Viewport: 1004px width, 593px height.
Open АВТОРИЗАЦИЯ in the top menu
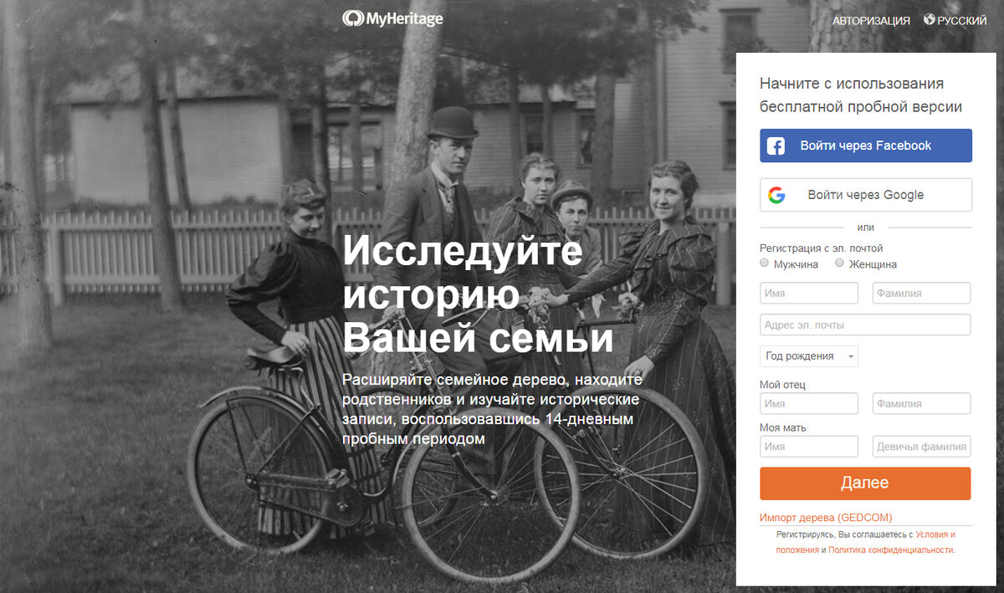tap(871, 20)
